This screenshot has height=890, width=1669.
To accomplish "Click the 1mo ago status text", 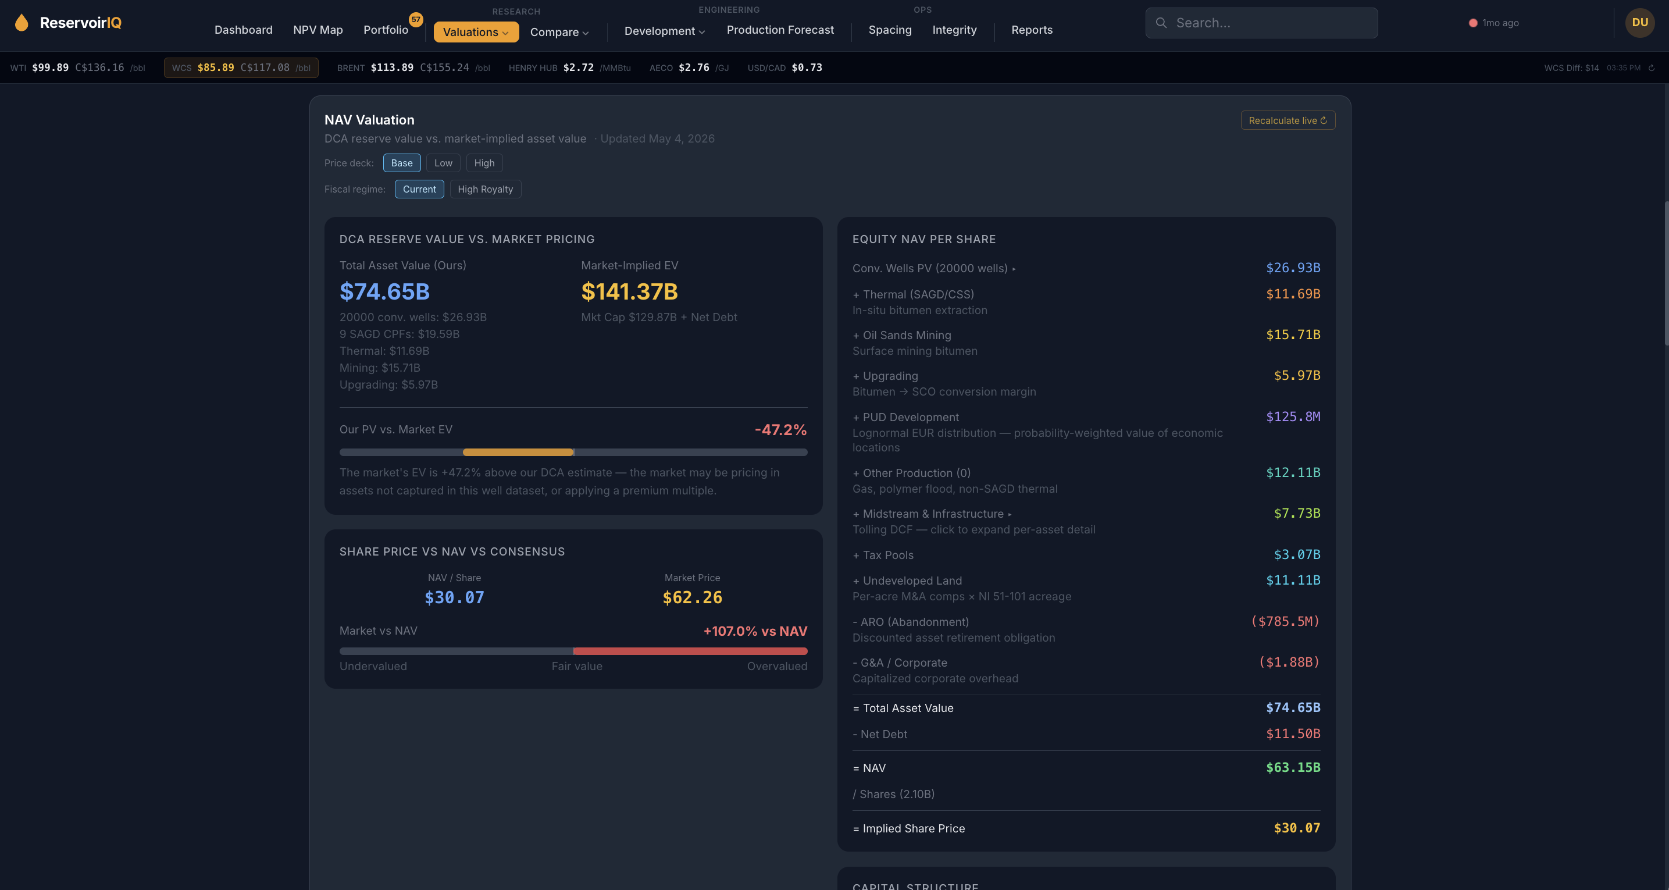I will 1500,23.
